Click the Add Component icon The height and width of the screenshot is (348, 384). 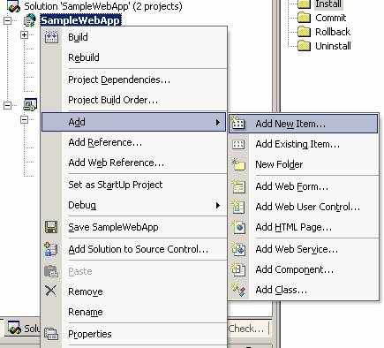coord(238,269)
